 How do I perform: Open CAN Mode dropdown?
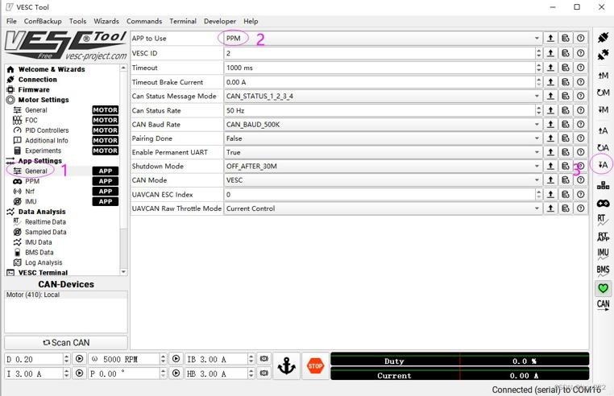click(x=384, y=180)
